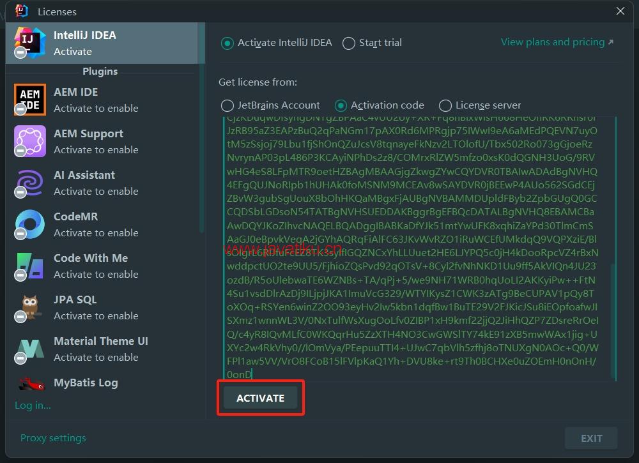Select CodeMR in plugins list

point(102,224)
